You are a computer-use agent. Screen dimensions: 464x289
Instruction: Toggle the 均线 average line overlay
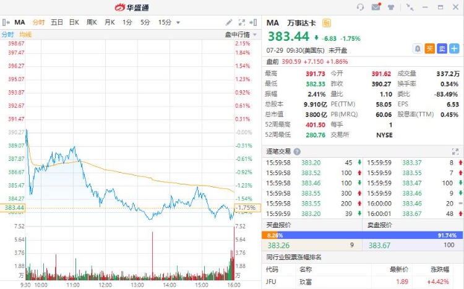(25, 35)
